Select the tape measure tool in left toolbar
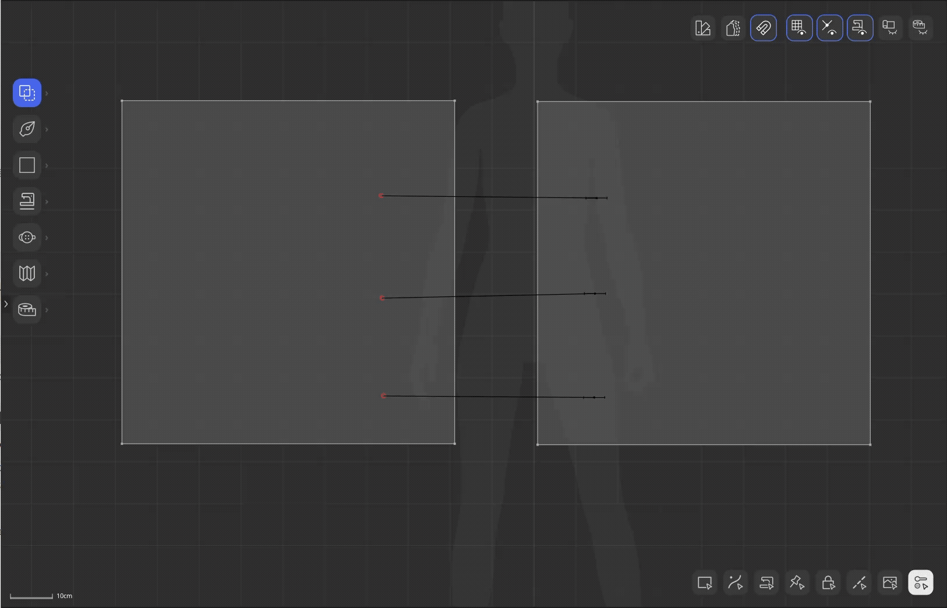Screen dimensions: 947x608 27,310
